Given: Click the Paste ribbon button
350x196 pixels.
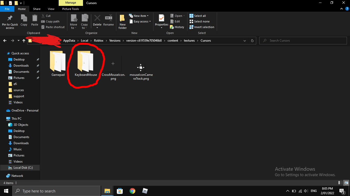Looking at the screenshot, I should pos(35,20).
